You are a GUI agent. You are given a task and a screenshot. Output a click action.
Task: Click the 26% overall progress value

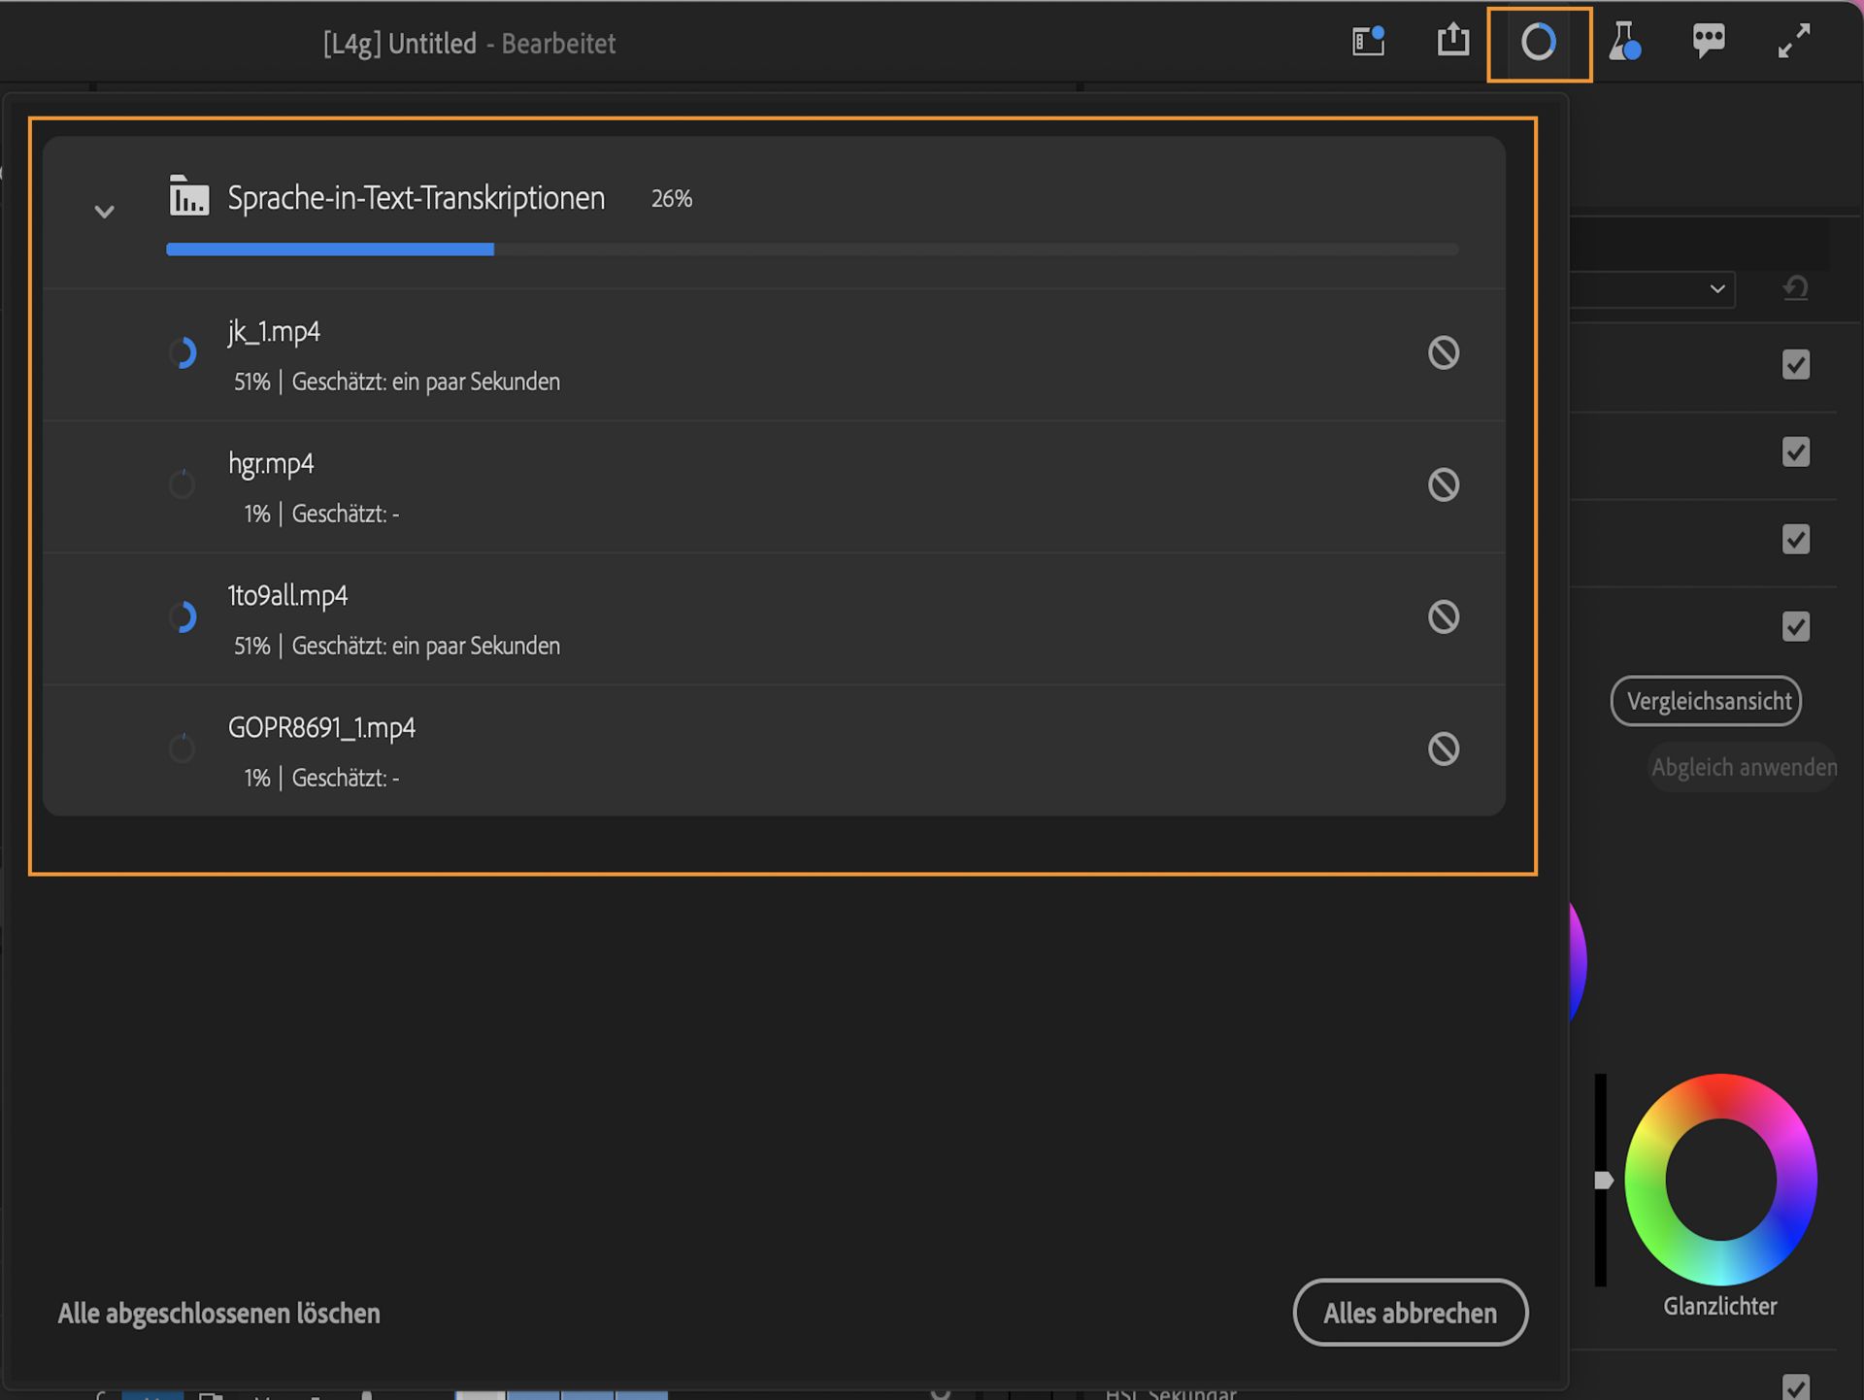672,199
